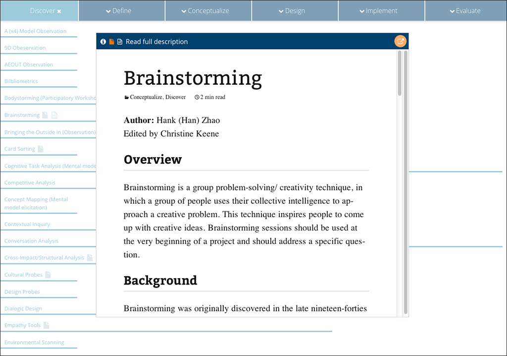Viewport: 507px width, 356px height.
Task: Open the Dialogic Design method
Action: coord(23,309)
